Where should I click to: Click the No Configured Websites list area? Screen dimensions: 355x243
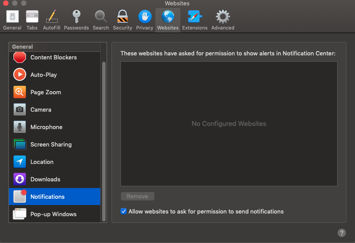[229, 124]
